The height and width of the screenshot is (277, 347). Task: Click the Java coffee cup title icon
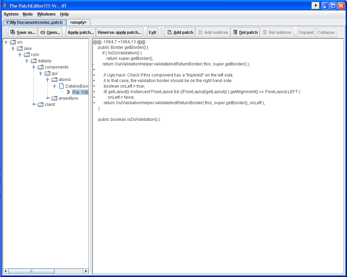click(x=5, y=6)
